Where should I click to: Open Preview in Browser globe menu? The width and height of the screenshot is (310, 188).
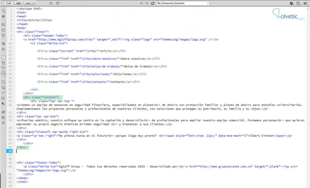coord(292,3)
